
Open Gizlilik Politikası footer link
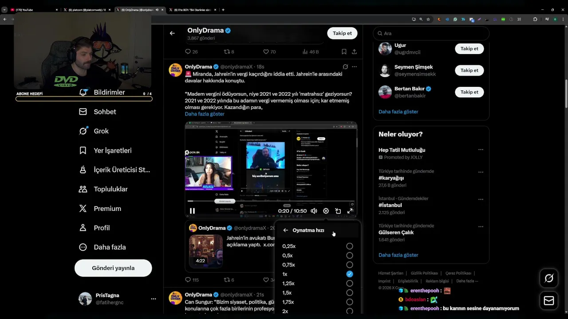click(x=424, y=273)
